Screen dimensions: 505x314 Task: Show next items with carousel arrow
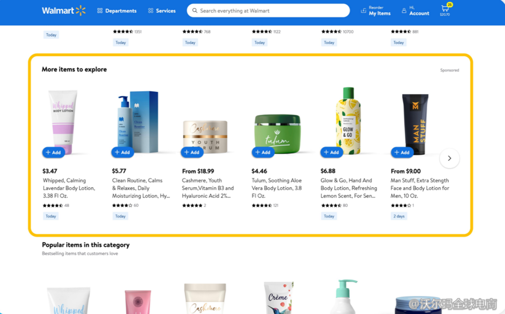[x=449, y=158]
